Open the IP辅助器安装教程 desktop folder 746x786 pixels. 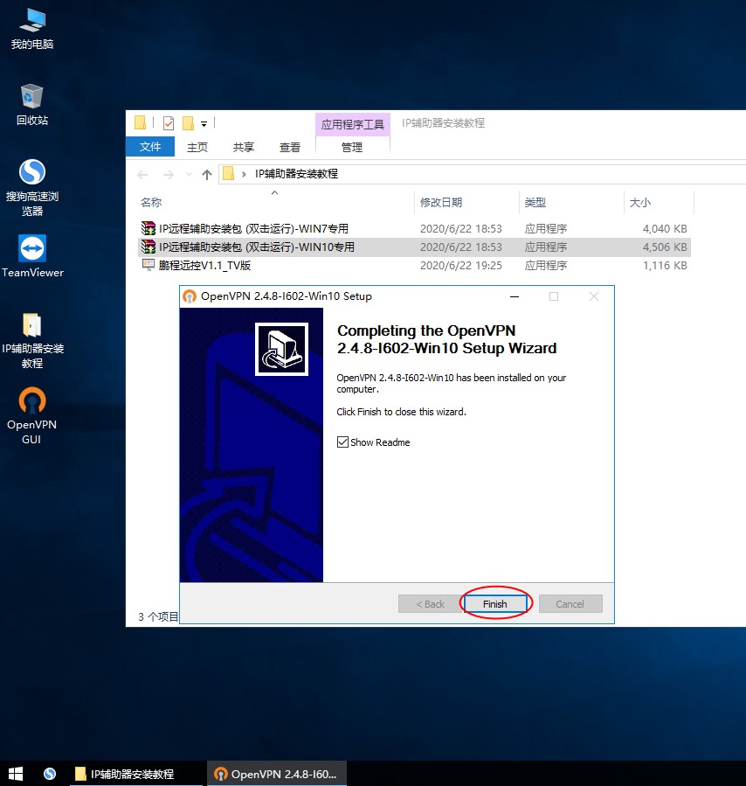(x=32, y=340)
